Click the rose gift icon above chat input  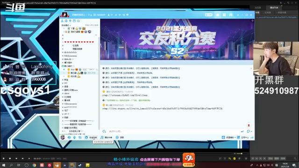(249, 125)
